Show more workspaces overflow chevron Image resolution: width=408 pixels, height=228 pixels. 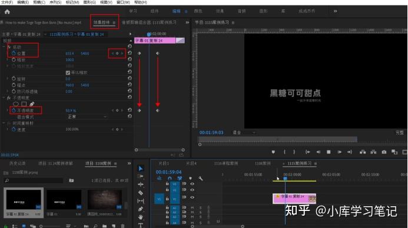coord(335,11)
